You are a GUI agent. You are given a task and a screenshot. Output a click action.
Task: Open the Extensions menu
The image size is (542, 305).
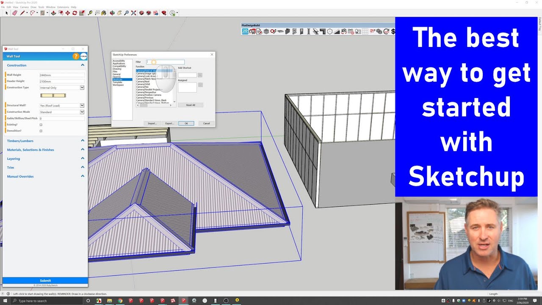pyautogui.click(x=63, y=7)
